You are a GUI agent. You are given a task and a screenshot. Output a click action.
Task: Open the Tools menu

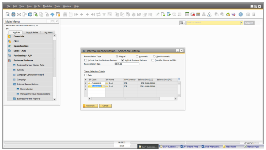click(57, 6)
